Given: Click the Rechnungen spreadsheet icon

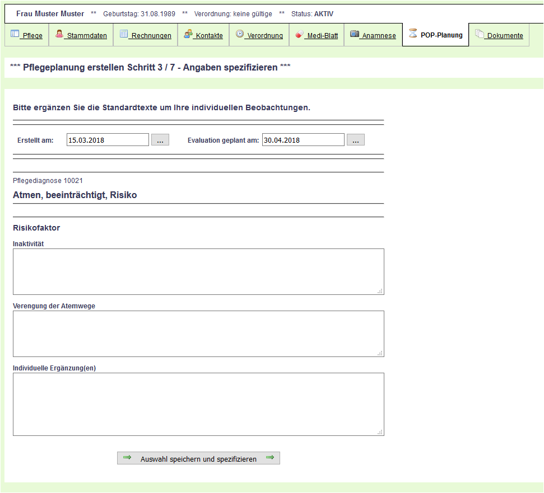Looking at the screenshot, I should pyautogui.click(x=124, y=34).
